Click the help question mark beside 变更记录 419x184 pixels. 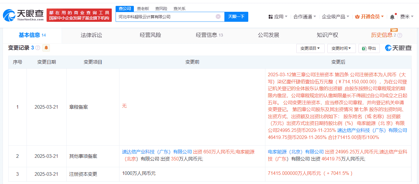point(37,48)
